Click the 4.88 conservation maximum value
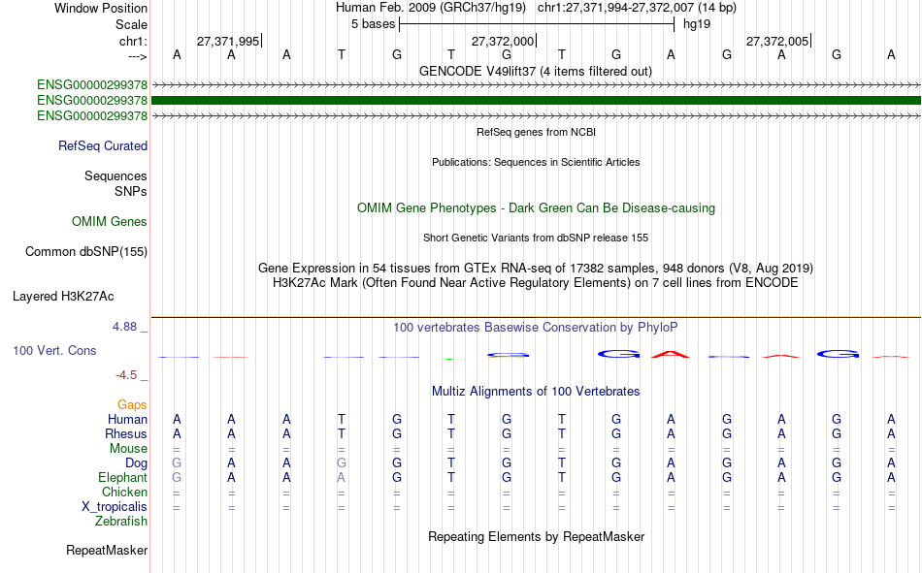 (125, 327)
